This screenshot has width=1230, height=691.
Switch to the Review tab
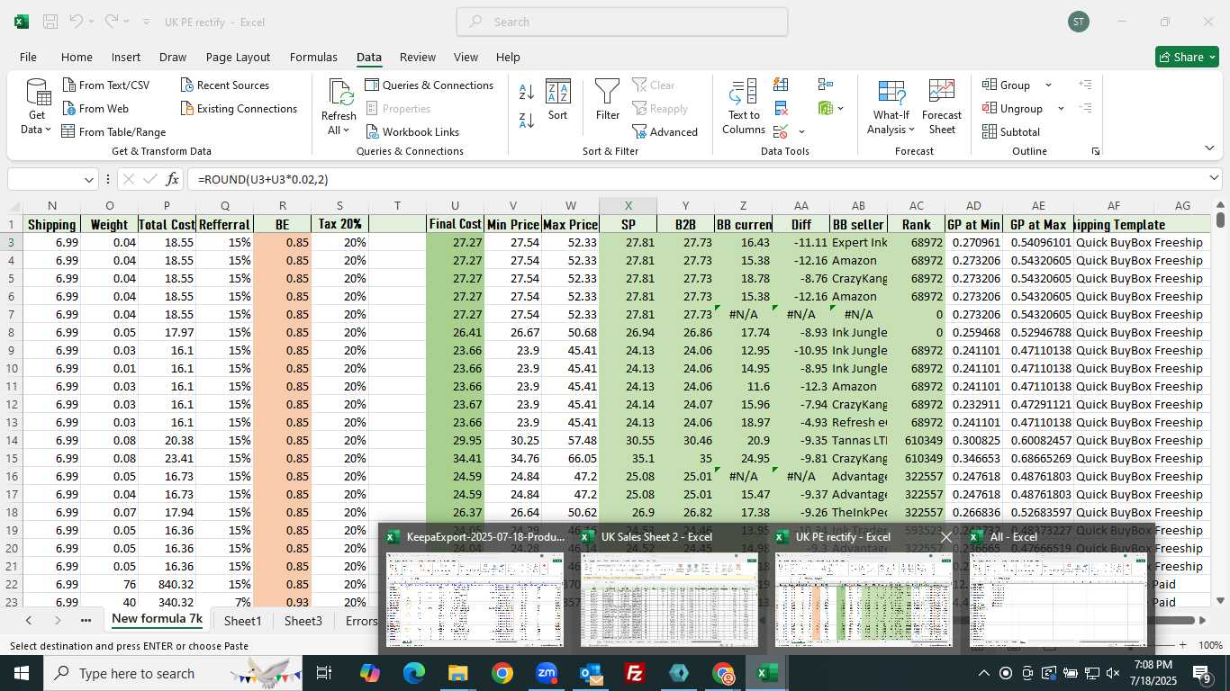coord(418,57)
